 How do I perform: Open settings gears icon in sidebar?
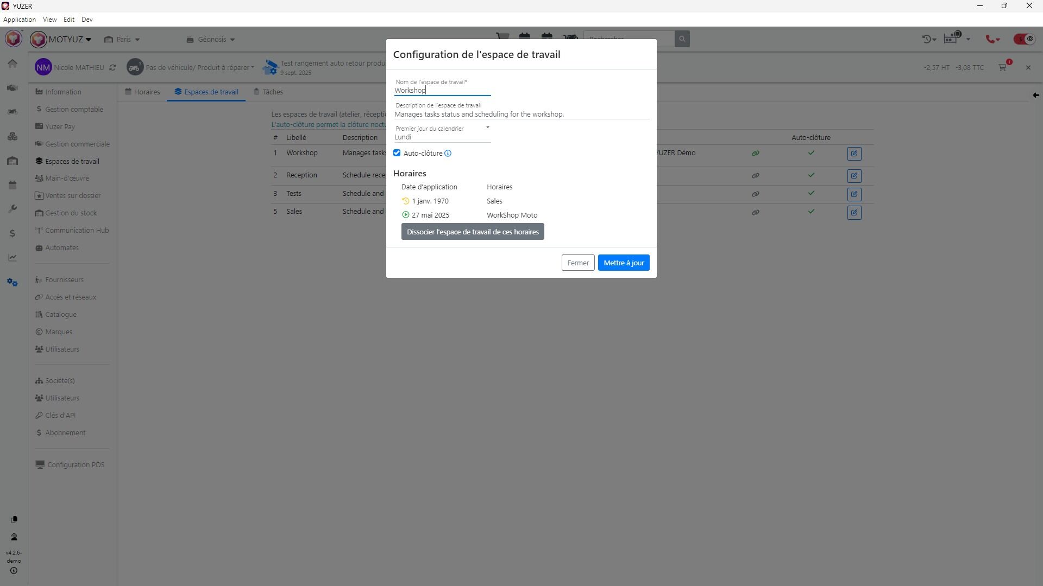[x=12, y=283]
